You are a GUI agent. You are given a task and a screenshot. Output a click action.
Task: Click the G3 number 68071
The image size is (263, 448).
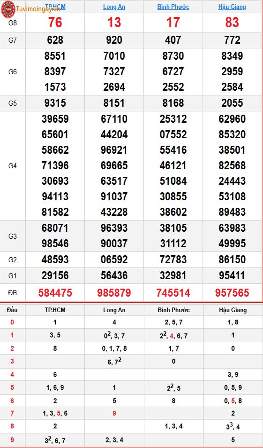point(55,228)
